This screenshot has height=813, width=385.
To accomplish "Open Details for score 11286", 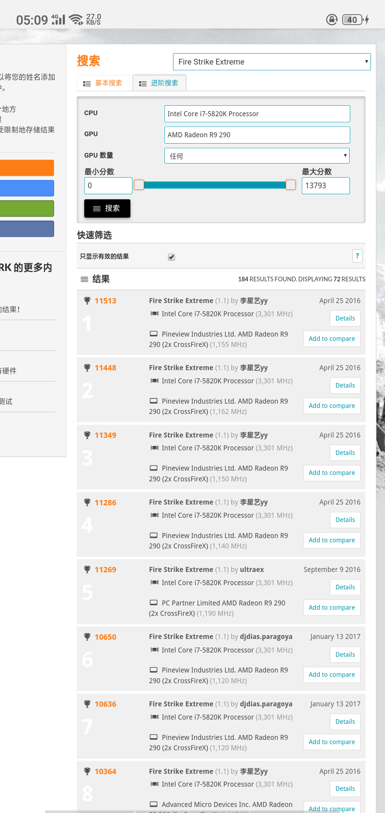I will pyautogui.click(x=345, y=520).
